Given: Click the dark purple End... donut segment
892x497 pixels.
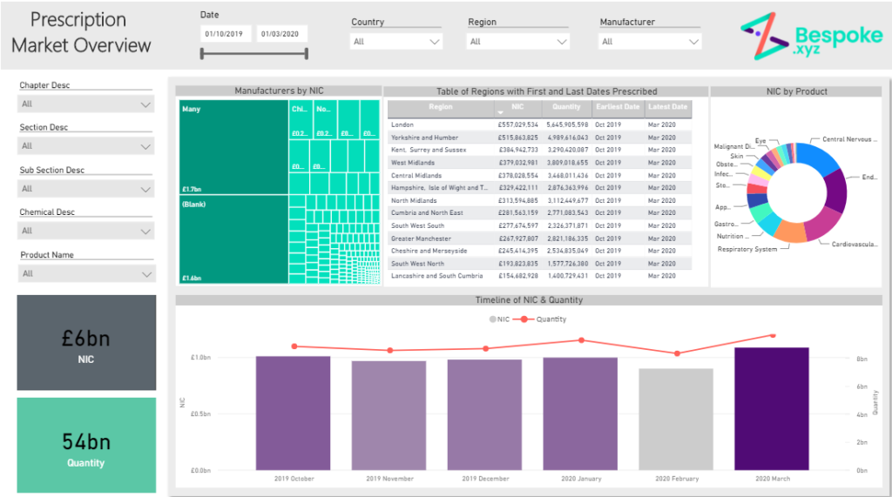Looking at the screenshot, I should [835, 191].
